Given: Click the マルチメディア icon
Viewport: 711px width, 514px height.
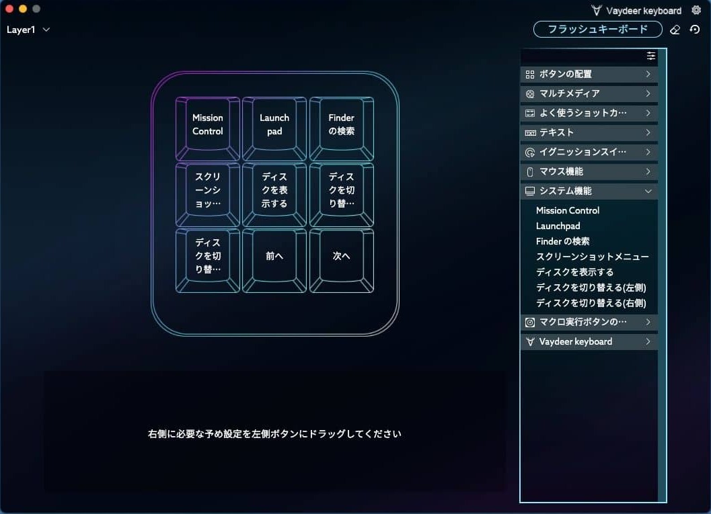Looking at the screenshot, I should click(529, 94).
